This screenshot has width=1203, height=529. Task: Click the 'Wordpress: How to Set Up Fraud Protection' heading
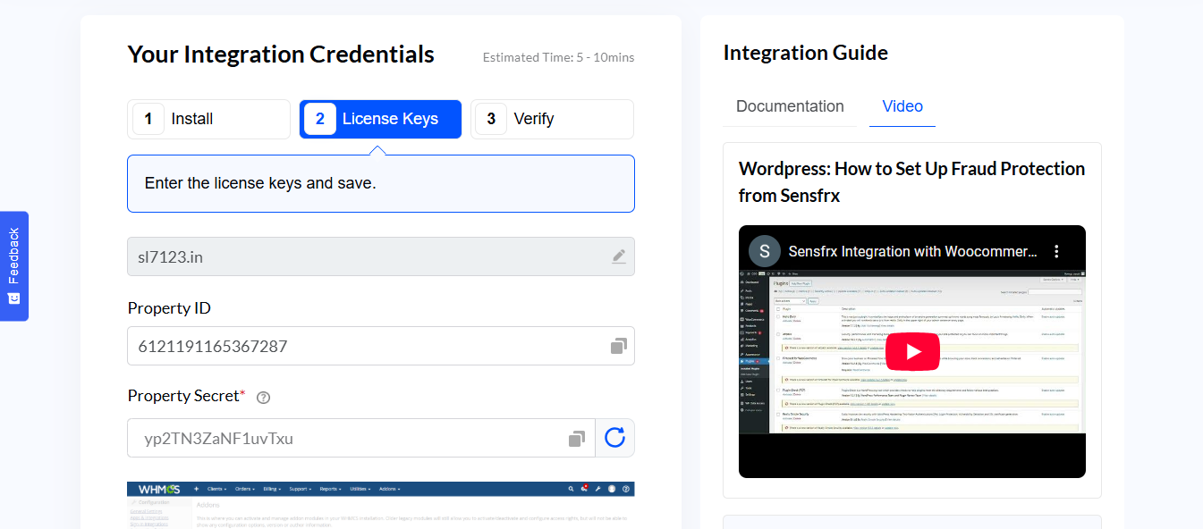tap(911, 181)
